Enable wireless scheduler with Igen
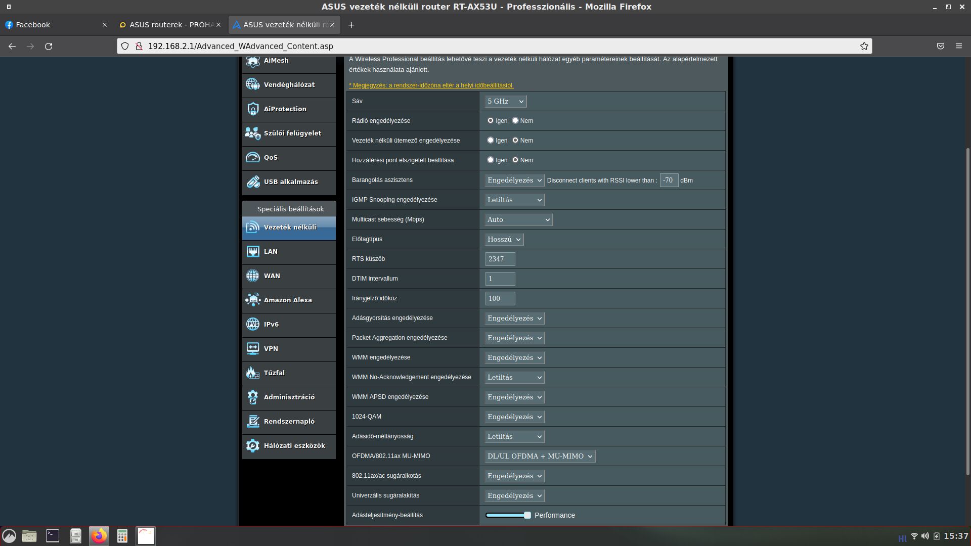This screenshot has width=971, height=546. point(491,140)
